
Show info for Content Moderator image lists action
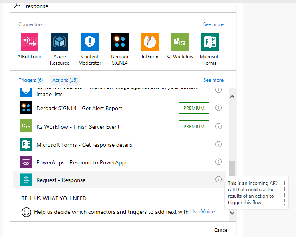tap(219, 90)
